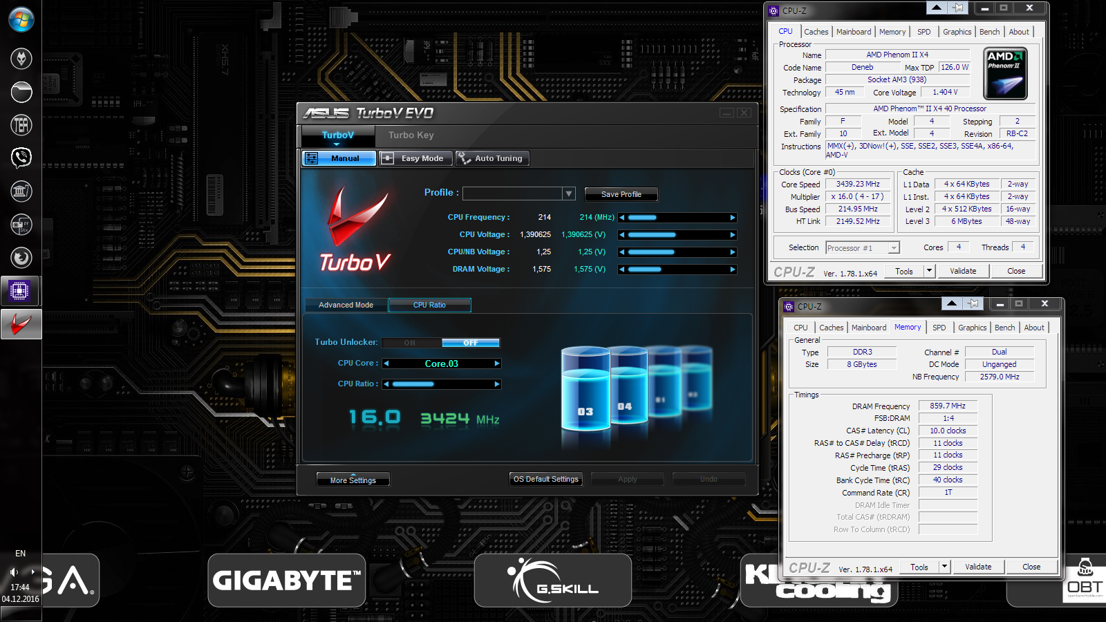Decrease DRAM Voltage with left arrow
Viewport: 1106px width, 622px height.
622,270
